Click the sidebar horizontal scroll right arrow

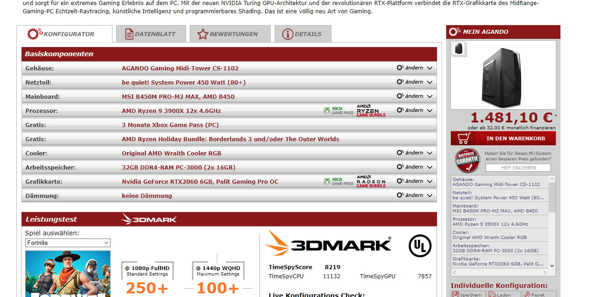545,273
